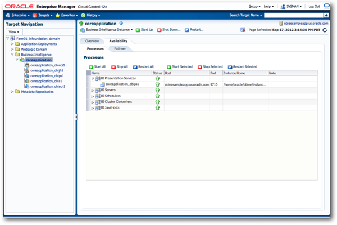Select coreapplication_obips1 in the navigation tree
337x225 pixels.
coord(47,76)
